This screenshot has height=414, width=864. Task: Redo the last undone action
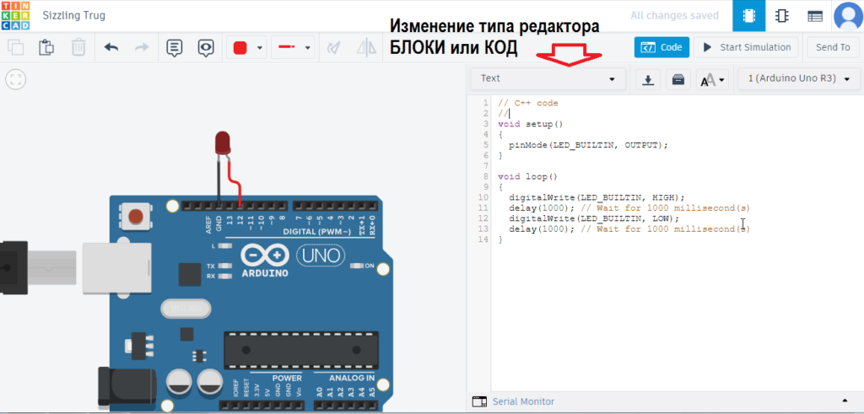coord(142,47)
